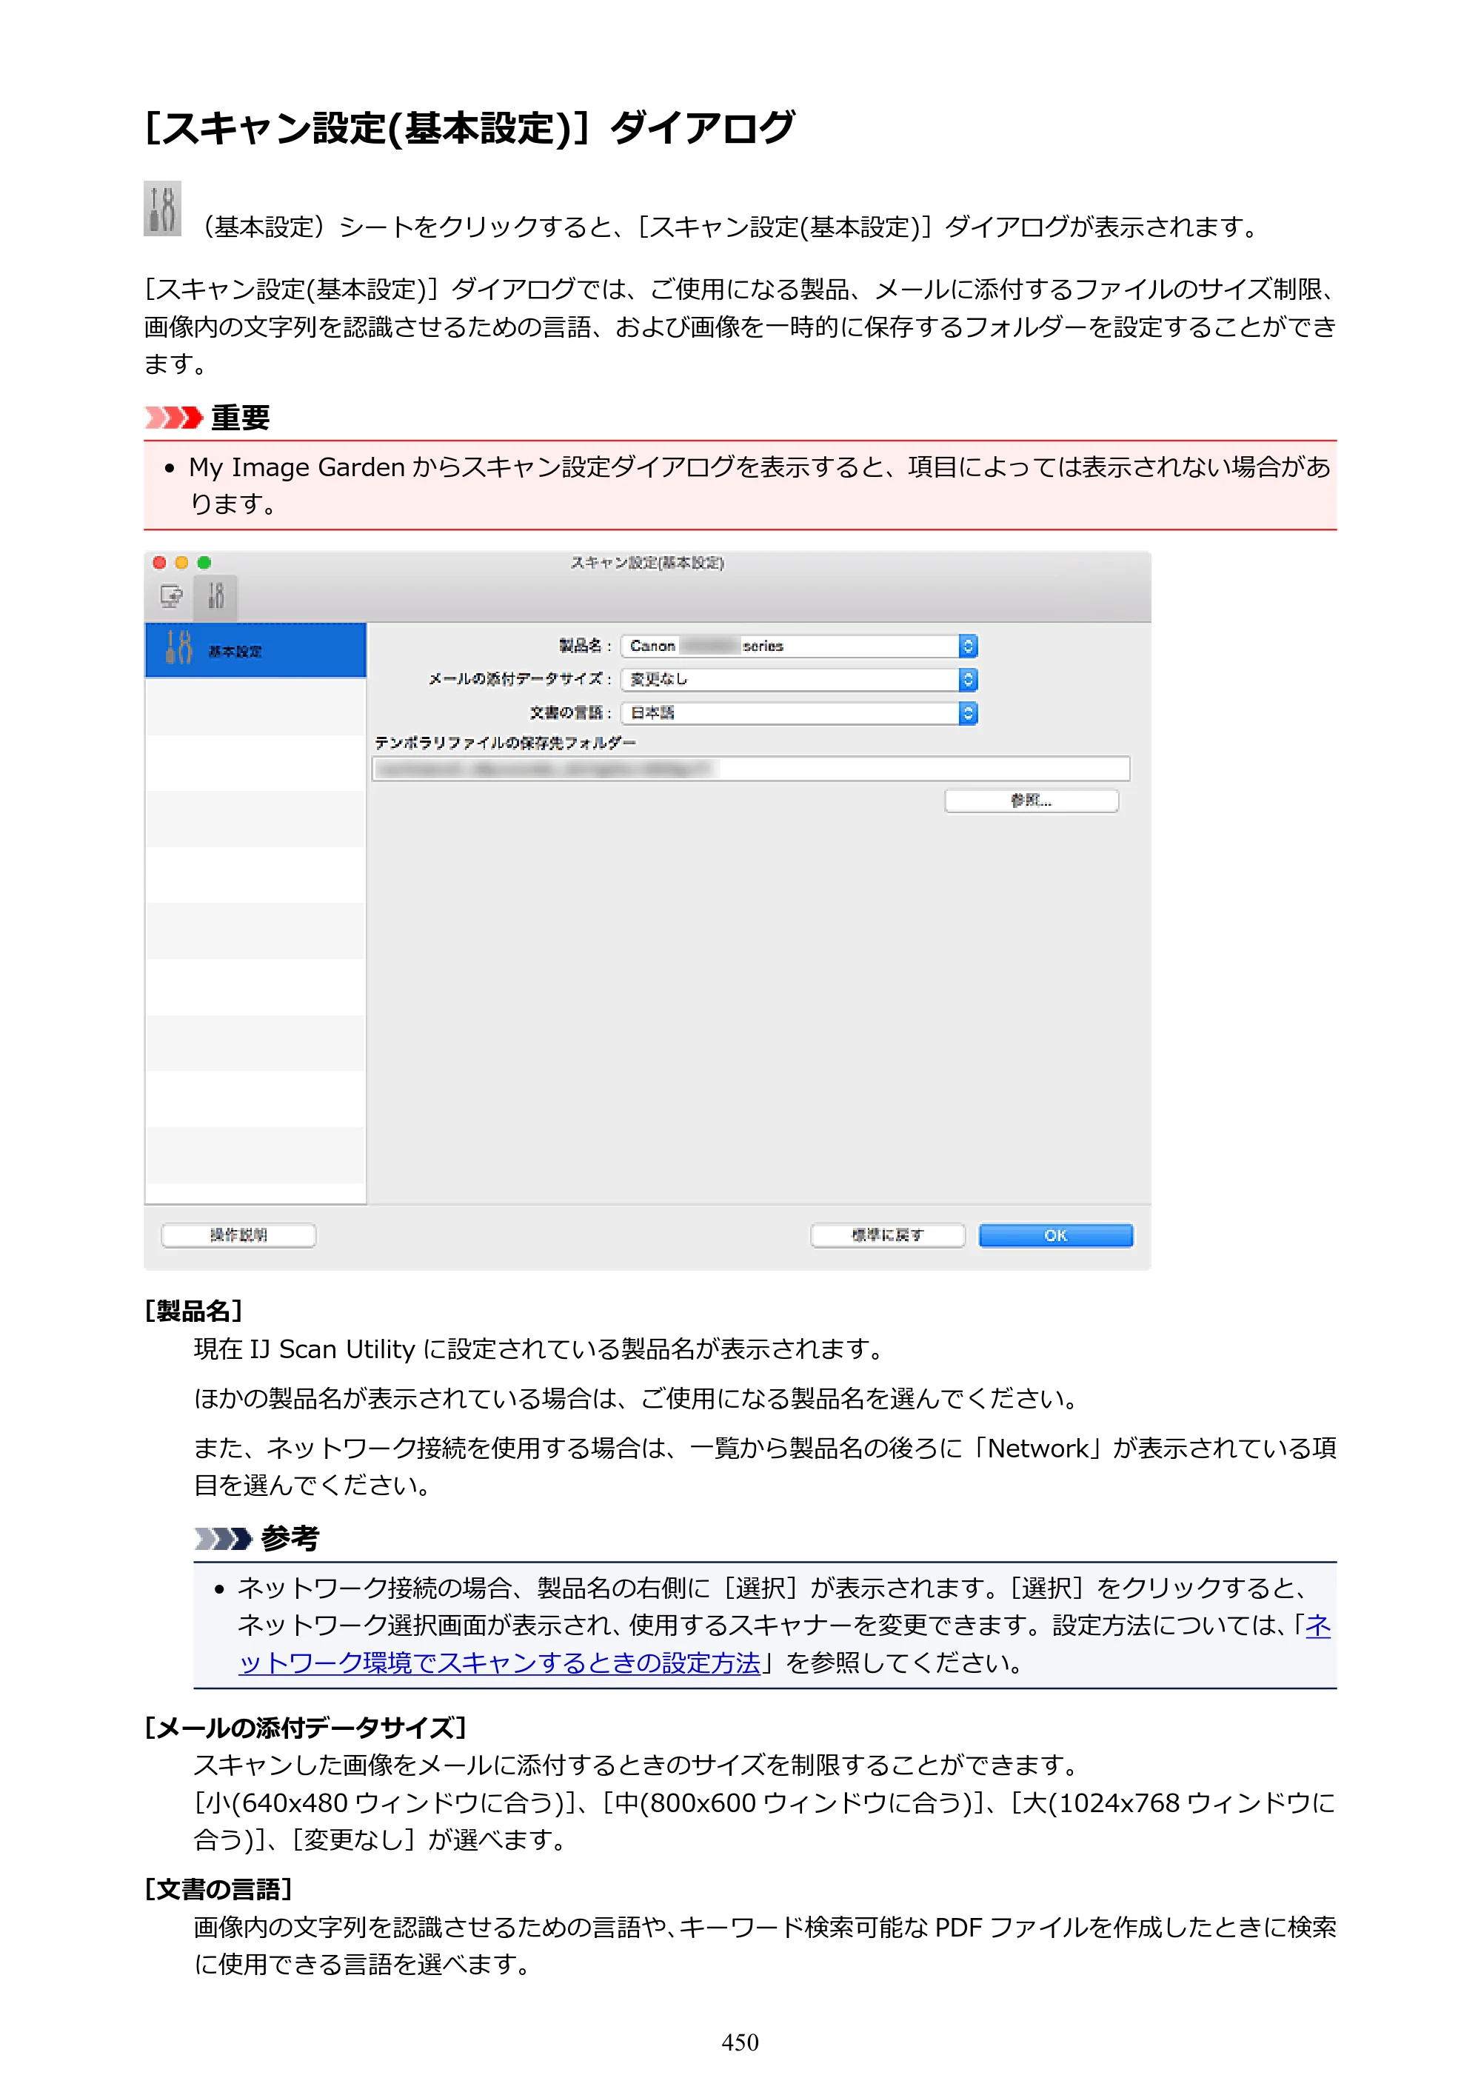The width and height of the screenshot is (1481, 2095).
Task: Open the ネットワーク環境でスキャンするときの設定方法 link
Action: tap(500, 1664)
